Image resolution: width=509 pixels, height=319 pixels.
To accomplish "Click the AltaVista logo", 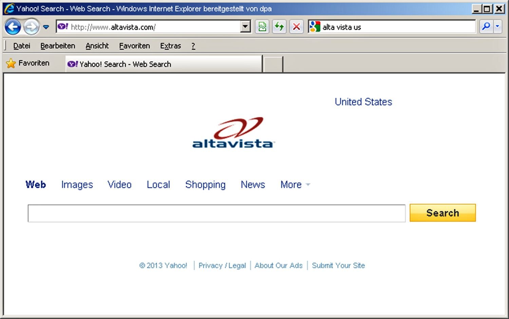I will (233, 133).
